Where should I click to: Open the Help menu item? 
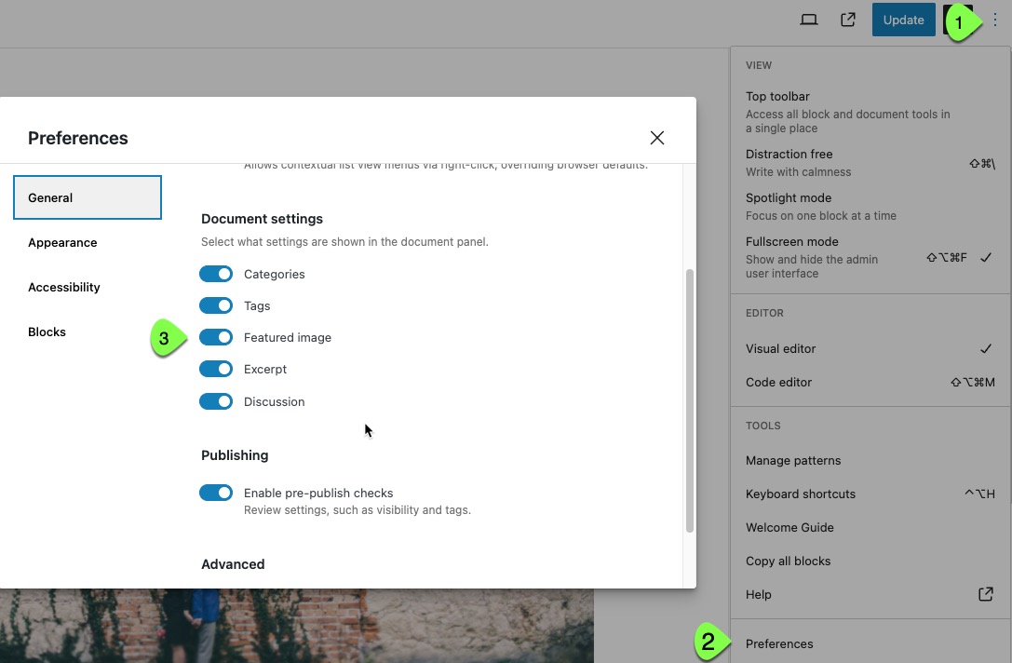click(870, 595)
